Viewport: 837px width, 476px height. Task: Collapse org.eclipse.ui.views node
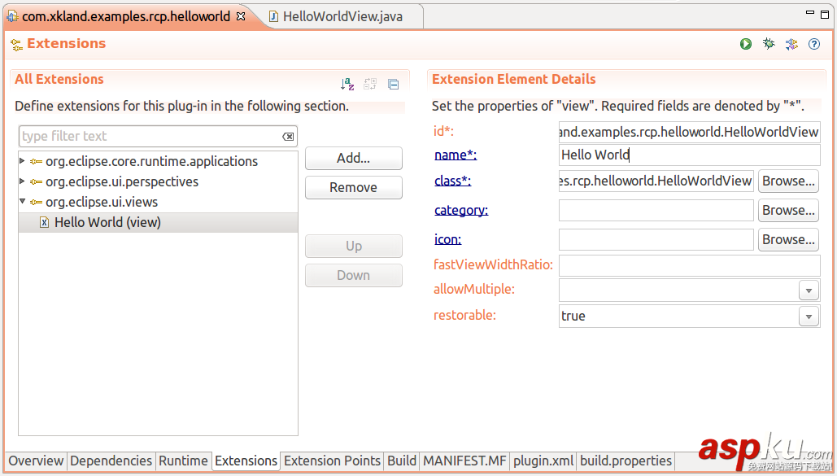[x=23, y=202]
